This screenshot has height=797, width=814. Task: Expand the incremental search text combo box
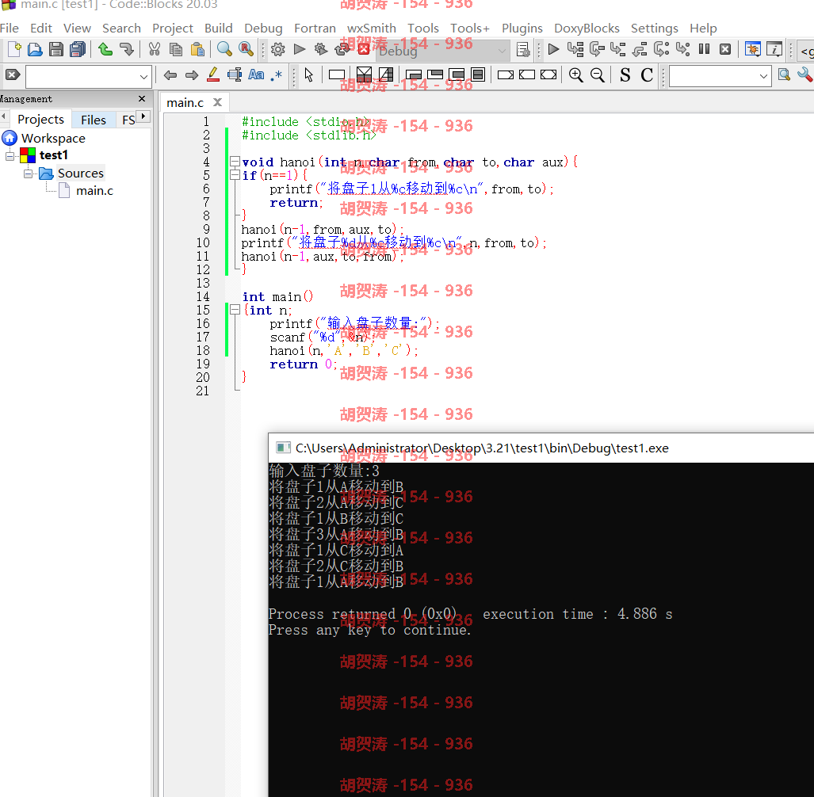[143, 78]
